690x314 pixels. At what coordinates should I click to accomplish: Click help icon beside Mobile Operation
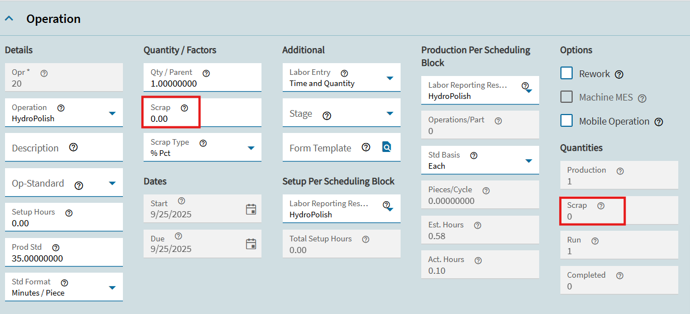point(659,122)
